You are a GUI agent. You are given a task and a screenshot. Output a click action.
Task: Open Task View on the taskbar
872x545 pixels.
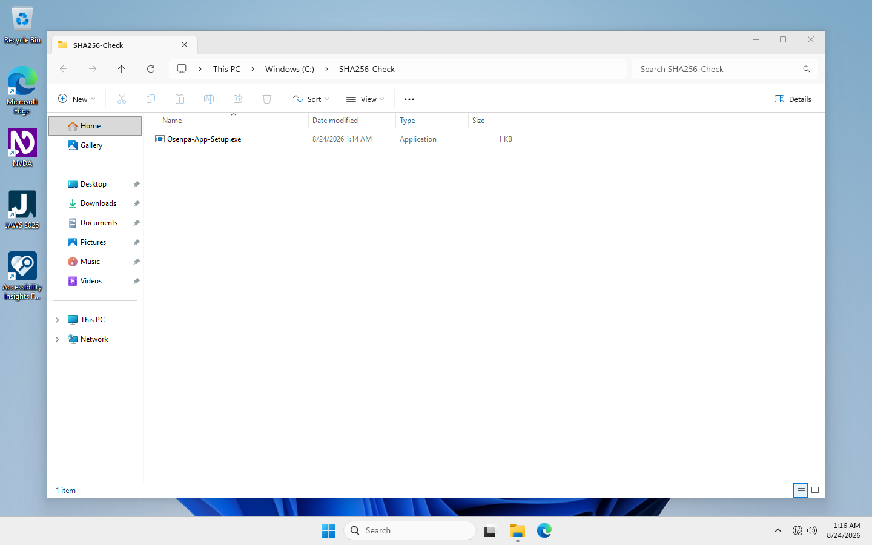coord(489,530)
